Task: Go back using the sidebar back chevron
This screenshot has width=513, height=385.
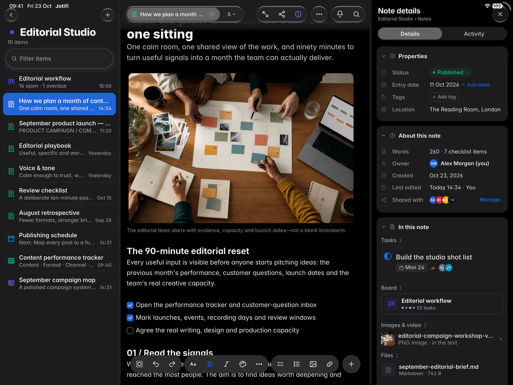Action: point(11,15)
